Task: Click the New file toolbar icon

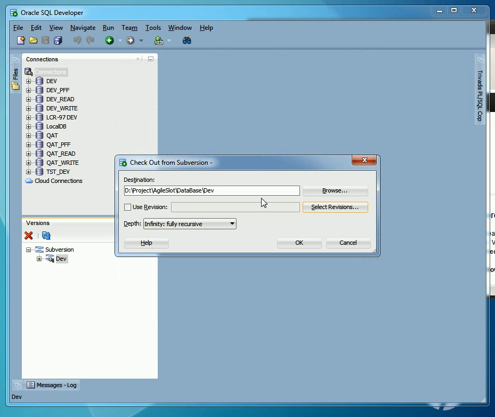Action: 21,41
